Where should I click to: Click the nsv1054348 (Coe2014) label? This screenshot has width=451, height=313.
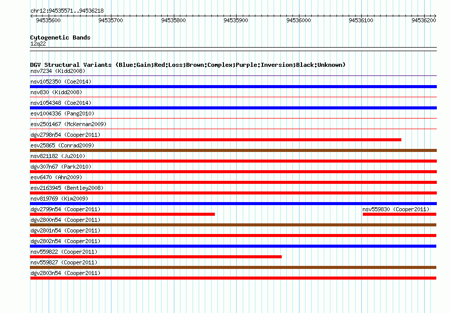(x=61, y=103)
